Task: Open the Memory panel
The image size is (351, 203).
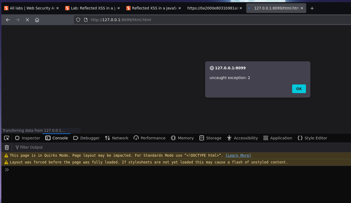Action: click(182, 138)
